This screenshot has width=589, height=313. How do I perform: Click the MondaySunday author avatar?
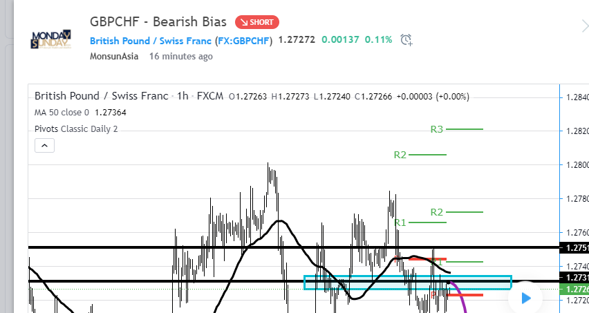pyautogui.click(x=50, y=40)
